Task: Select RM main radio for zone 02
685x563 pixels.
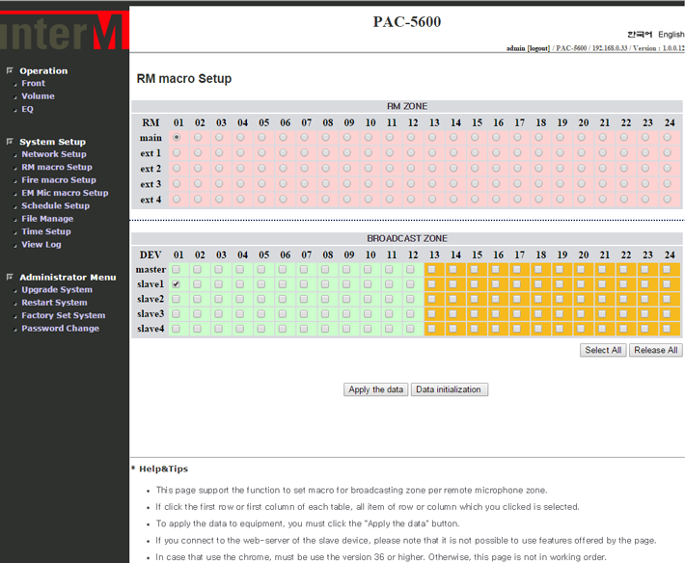Action: point(198,138)
